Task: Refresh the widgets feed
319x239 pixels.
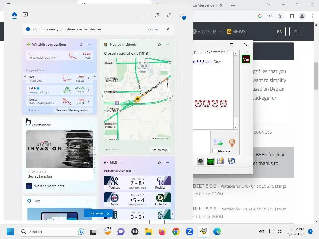Action: coord(157,15)
